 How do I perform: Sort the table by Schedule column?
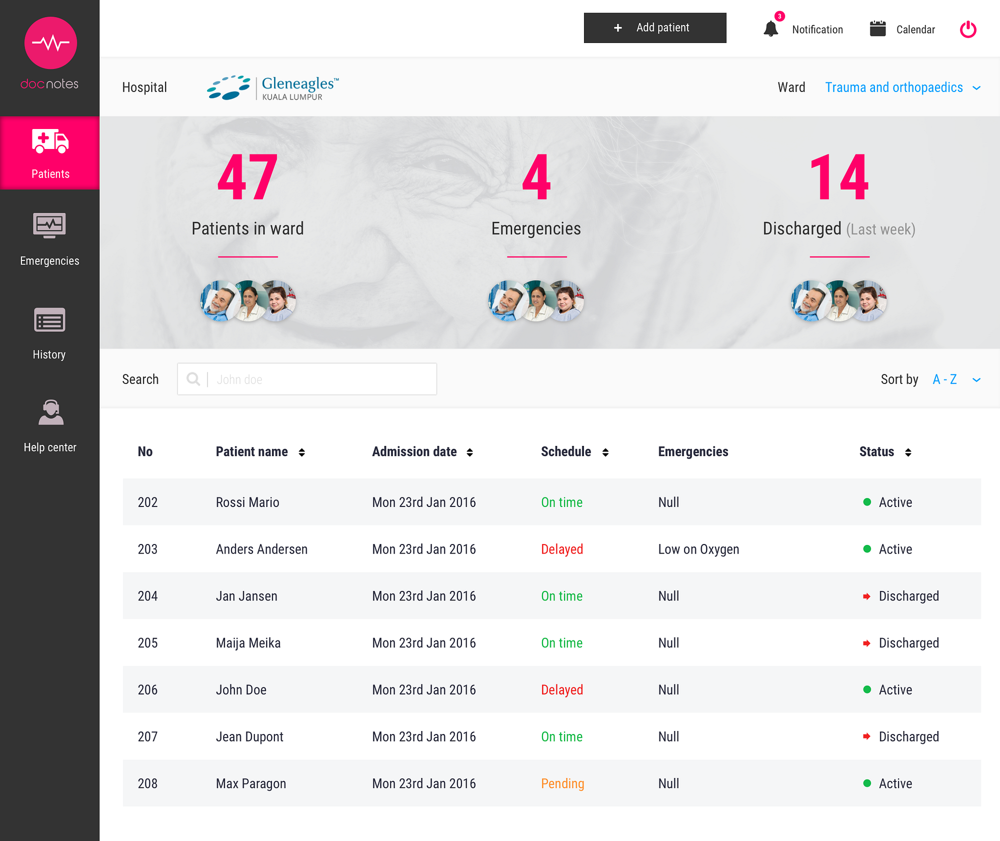(605, 452)
